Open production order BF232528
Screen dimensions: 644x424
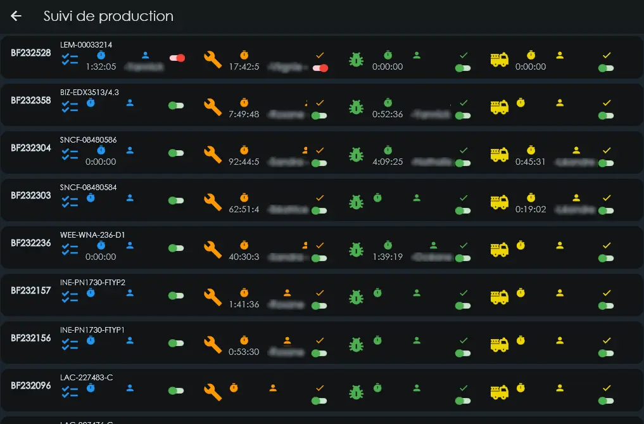pyautogui.click(x=31, y=53)
